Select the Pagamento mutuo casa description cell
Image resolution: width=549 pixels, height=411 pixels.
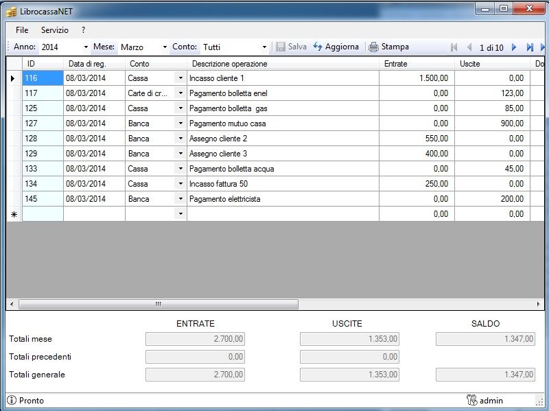tap(282, 124)
